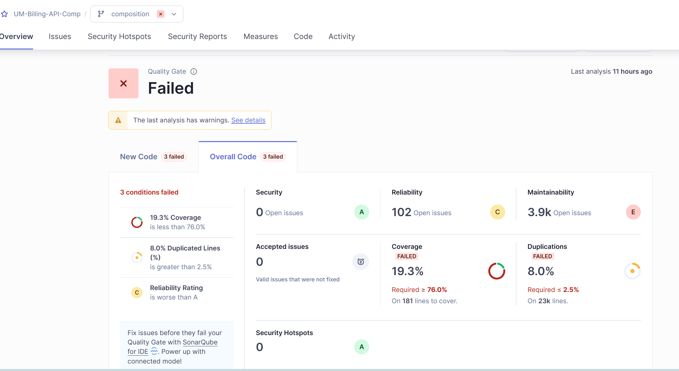Open the See details link
This screenshot has height=371, width=679.
pyautogui.click(x=248, y=120)
